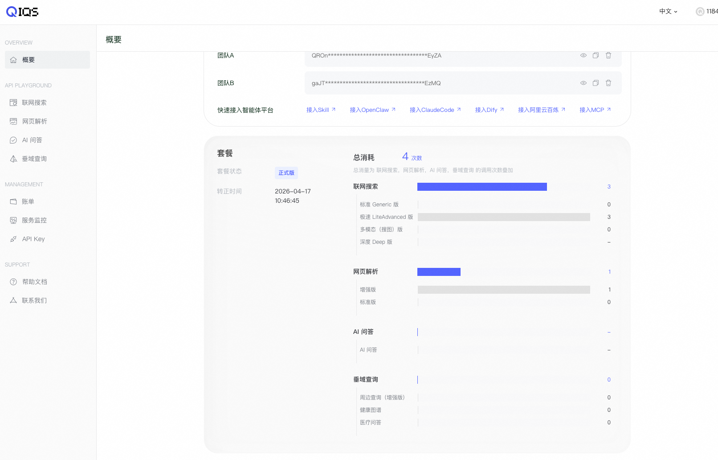Click the 医疗问答 row label
The width and height of the screenshot is (718, 460).
[x=371, y=423]
